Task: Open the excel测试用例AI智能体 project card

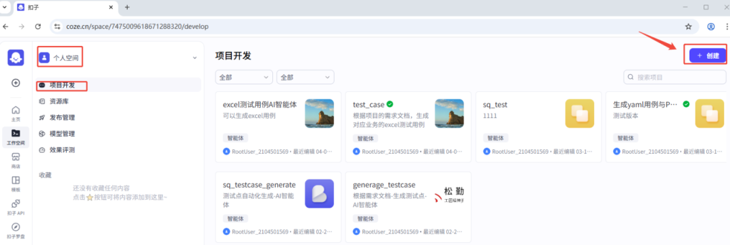Action: [278, 127]
